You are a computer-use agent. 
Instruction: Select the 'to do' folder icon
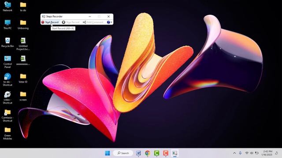click(23, 7)
